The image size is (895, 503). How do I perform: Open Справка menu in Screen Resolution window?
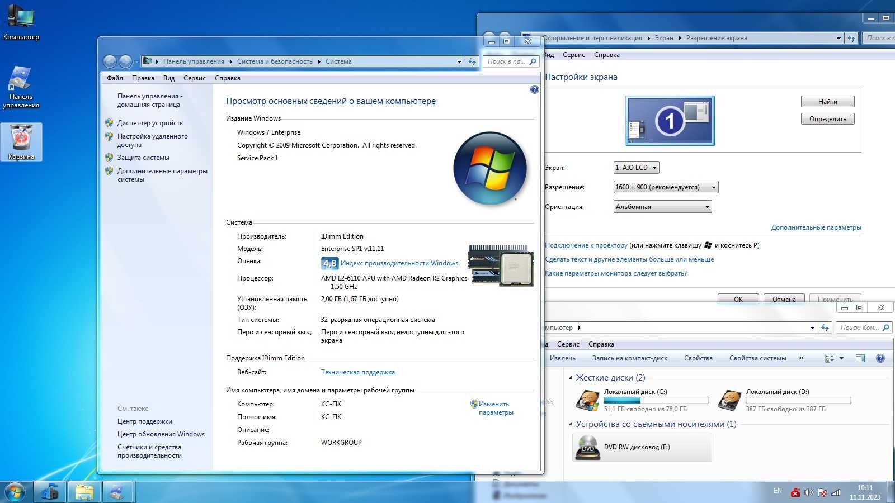pos(606,55)
